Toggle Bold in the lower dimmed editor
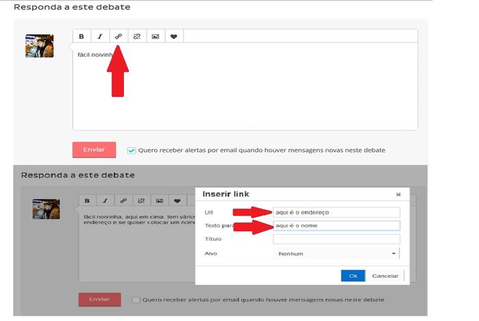 pos(88,201)
